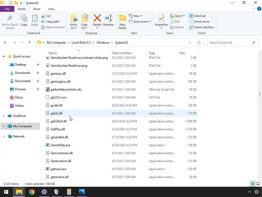Open the Windows Start menu
The image size is (262, 197).
pos(6,192)
